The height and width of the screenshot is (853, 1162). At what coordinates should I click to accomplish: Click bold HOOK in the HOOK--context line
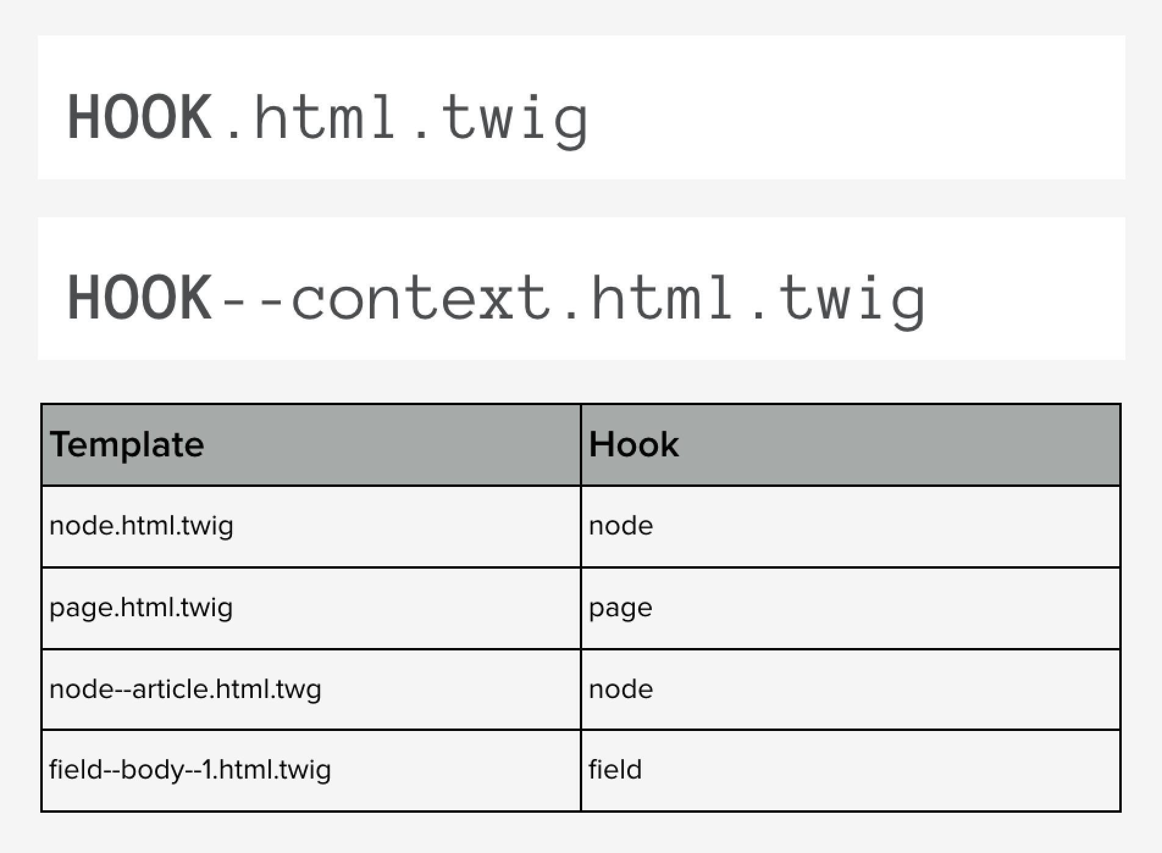140,298
